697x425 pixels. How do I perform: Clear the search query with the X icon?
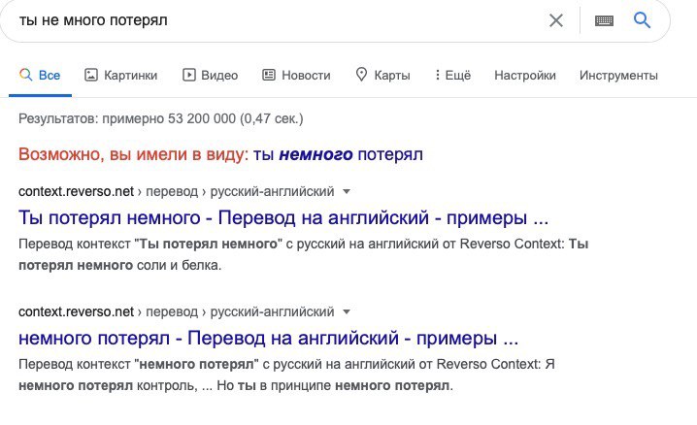coord(556,20)
